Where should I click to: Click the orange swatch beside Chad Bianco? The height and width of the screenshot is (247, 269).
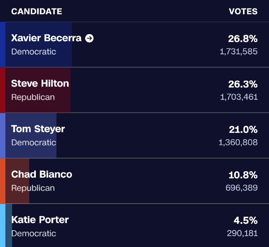[x=3, y=181]
